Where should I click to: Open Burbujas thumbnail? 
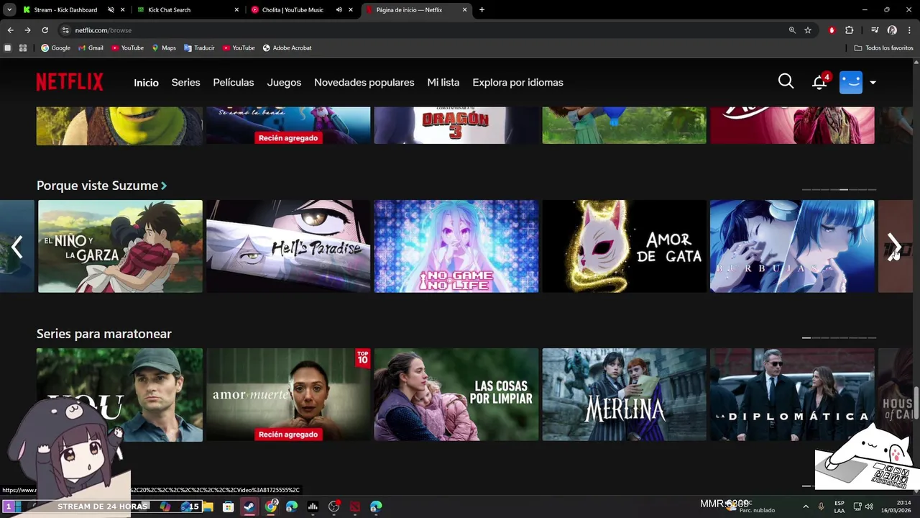[x=792, y=246]
